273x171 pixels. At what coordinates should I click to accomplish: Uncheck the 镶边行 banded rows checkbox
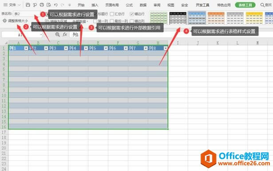[132, 14]
